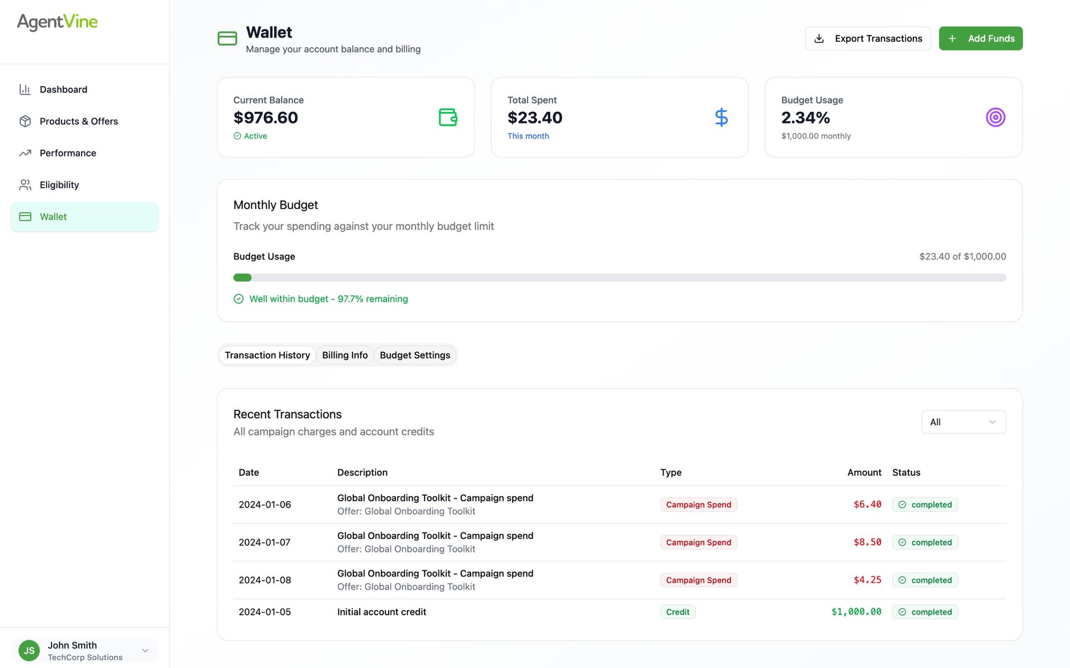The image size is (1070, 668).
Task: Click the download icon on Export Transactions
Action: [x=819, y=39]
